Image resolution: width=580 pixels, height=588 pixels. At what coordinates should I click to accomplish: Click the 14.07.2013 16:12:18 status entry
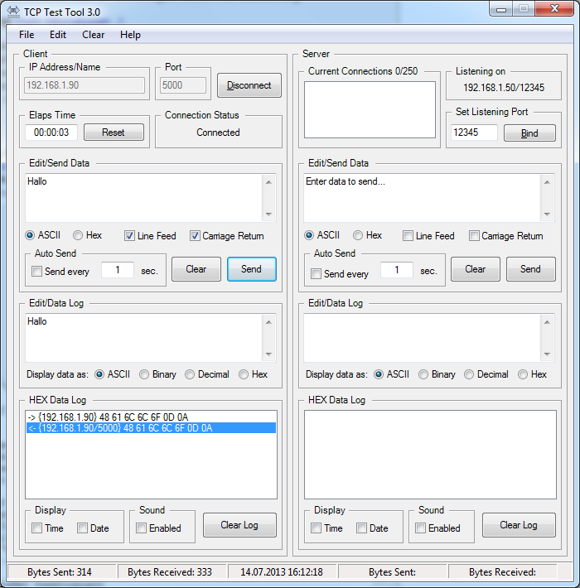(x=282, y=572)
